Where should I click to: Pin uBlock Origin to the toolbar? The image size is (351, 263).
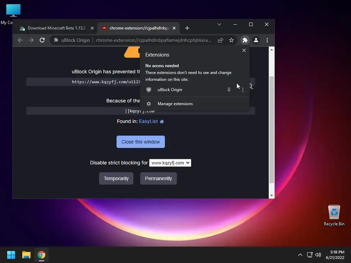[x=229, y=90]
